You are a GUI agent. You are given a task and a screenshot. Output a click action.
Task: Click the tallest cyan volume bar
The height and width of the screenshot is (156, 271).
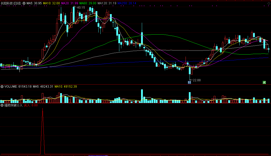coord(142,96)
